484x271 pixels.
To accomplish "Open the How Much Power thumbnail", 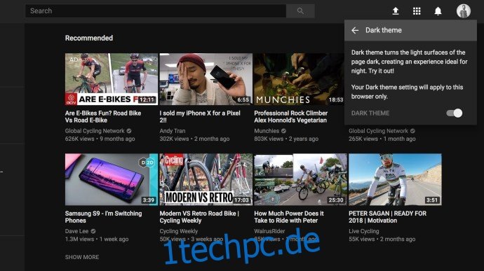I will (x=301, y=179).
